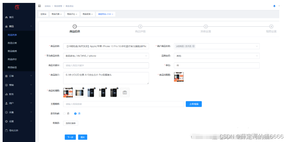Click the 单位 input field
Image resolution: width=288 pixels, height=142 pixels.
click(217, 65)
